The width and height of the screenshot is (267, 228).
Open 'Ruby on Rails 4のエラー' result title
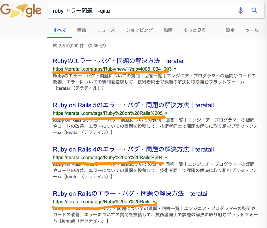(133, 149)
